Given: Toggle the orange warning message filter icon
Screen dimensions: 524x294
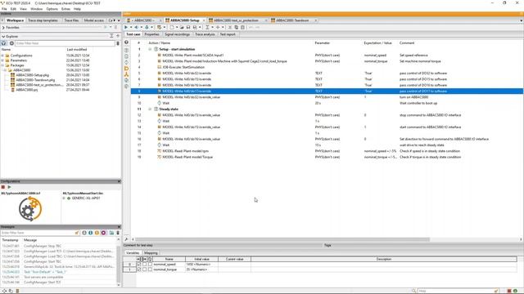Looking at the screenshot, I should pyautogui.click(x=97, y=233).
